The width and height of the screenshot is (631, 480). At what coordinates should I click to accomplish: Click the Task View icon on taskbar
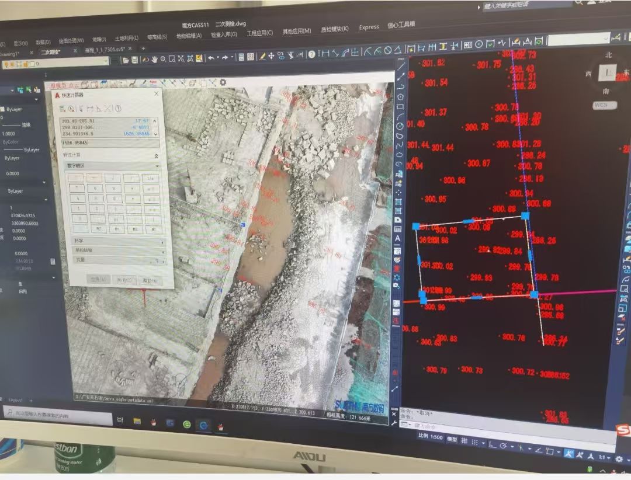click(120, 420)
